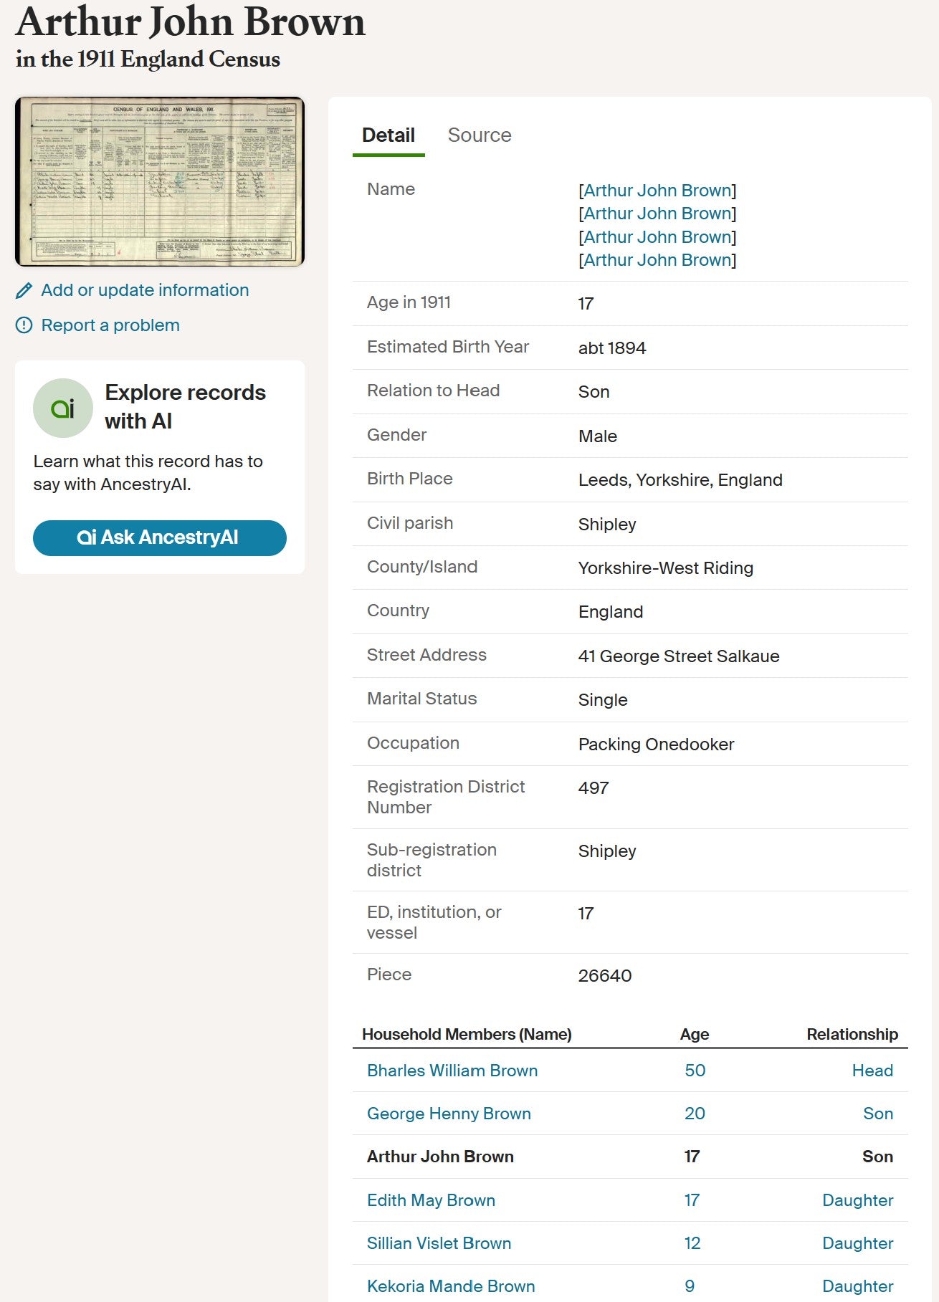Open the census image thumbnail
The height and width of the screenshot is (1302, 939).
[160, 181]
